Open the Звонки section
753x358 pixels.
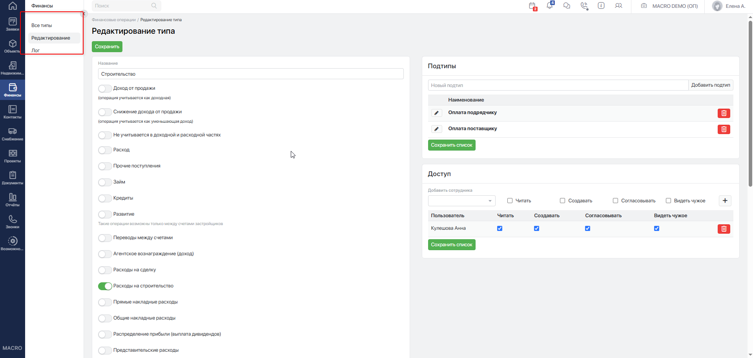[x=13, y=222]
